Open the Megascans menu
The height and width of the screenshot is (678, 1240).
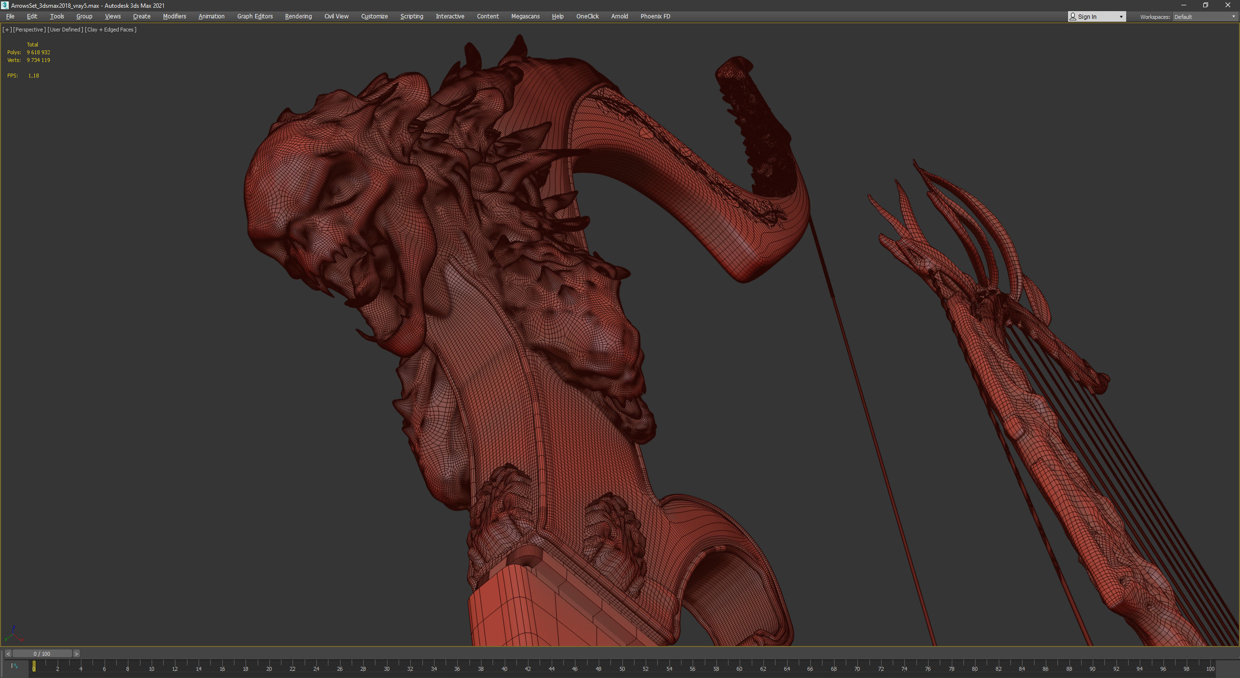pos(525,16)
